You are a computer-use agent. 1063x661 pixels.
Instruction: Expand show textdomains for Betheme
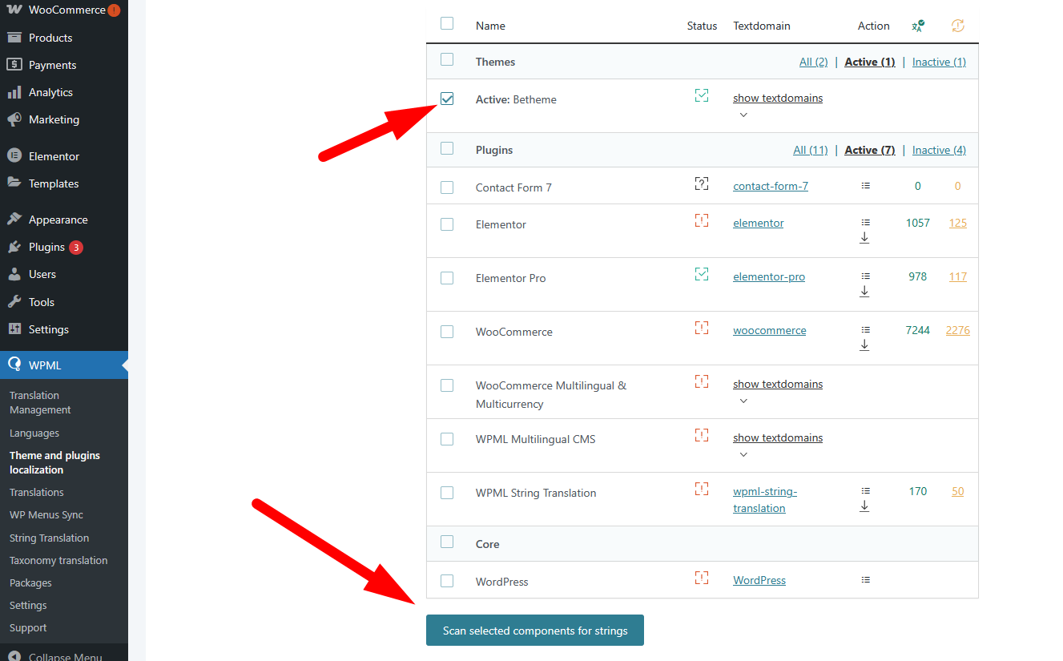click(x=778, y=98)
